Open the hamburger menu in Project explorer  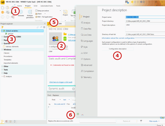click(44, 27)
